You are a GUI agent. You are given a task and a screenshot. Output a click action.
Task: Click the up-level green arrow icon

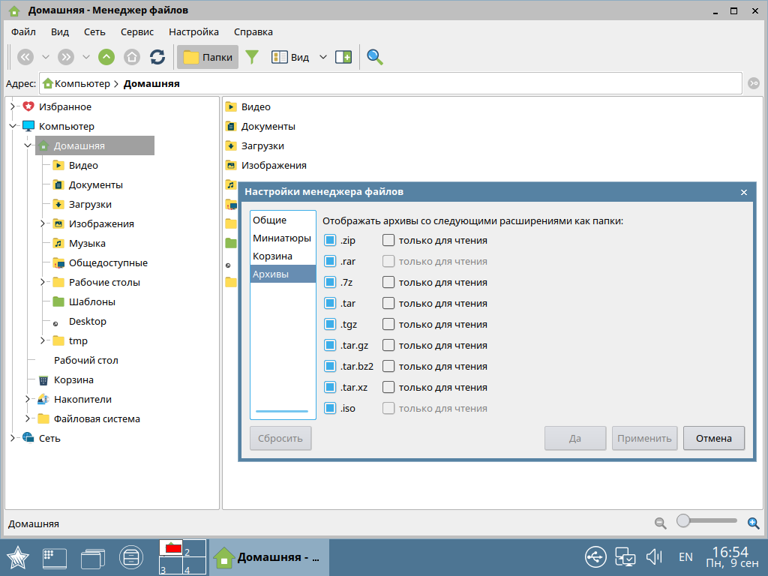[x=106, y=57]
